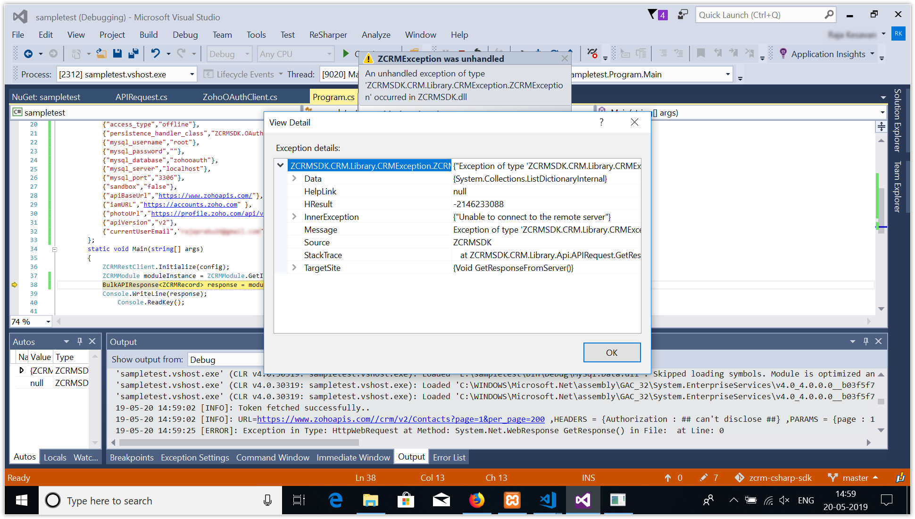Image resolution: width=915 pixels, height=519 pixels.
Task: Switch to the Error List tab
Action: [x=449, y=457]
